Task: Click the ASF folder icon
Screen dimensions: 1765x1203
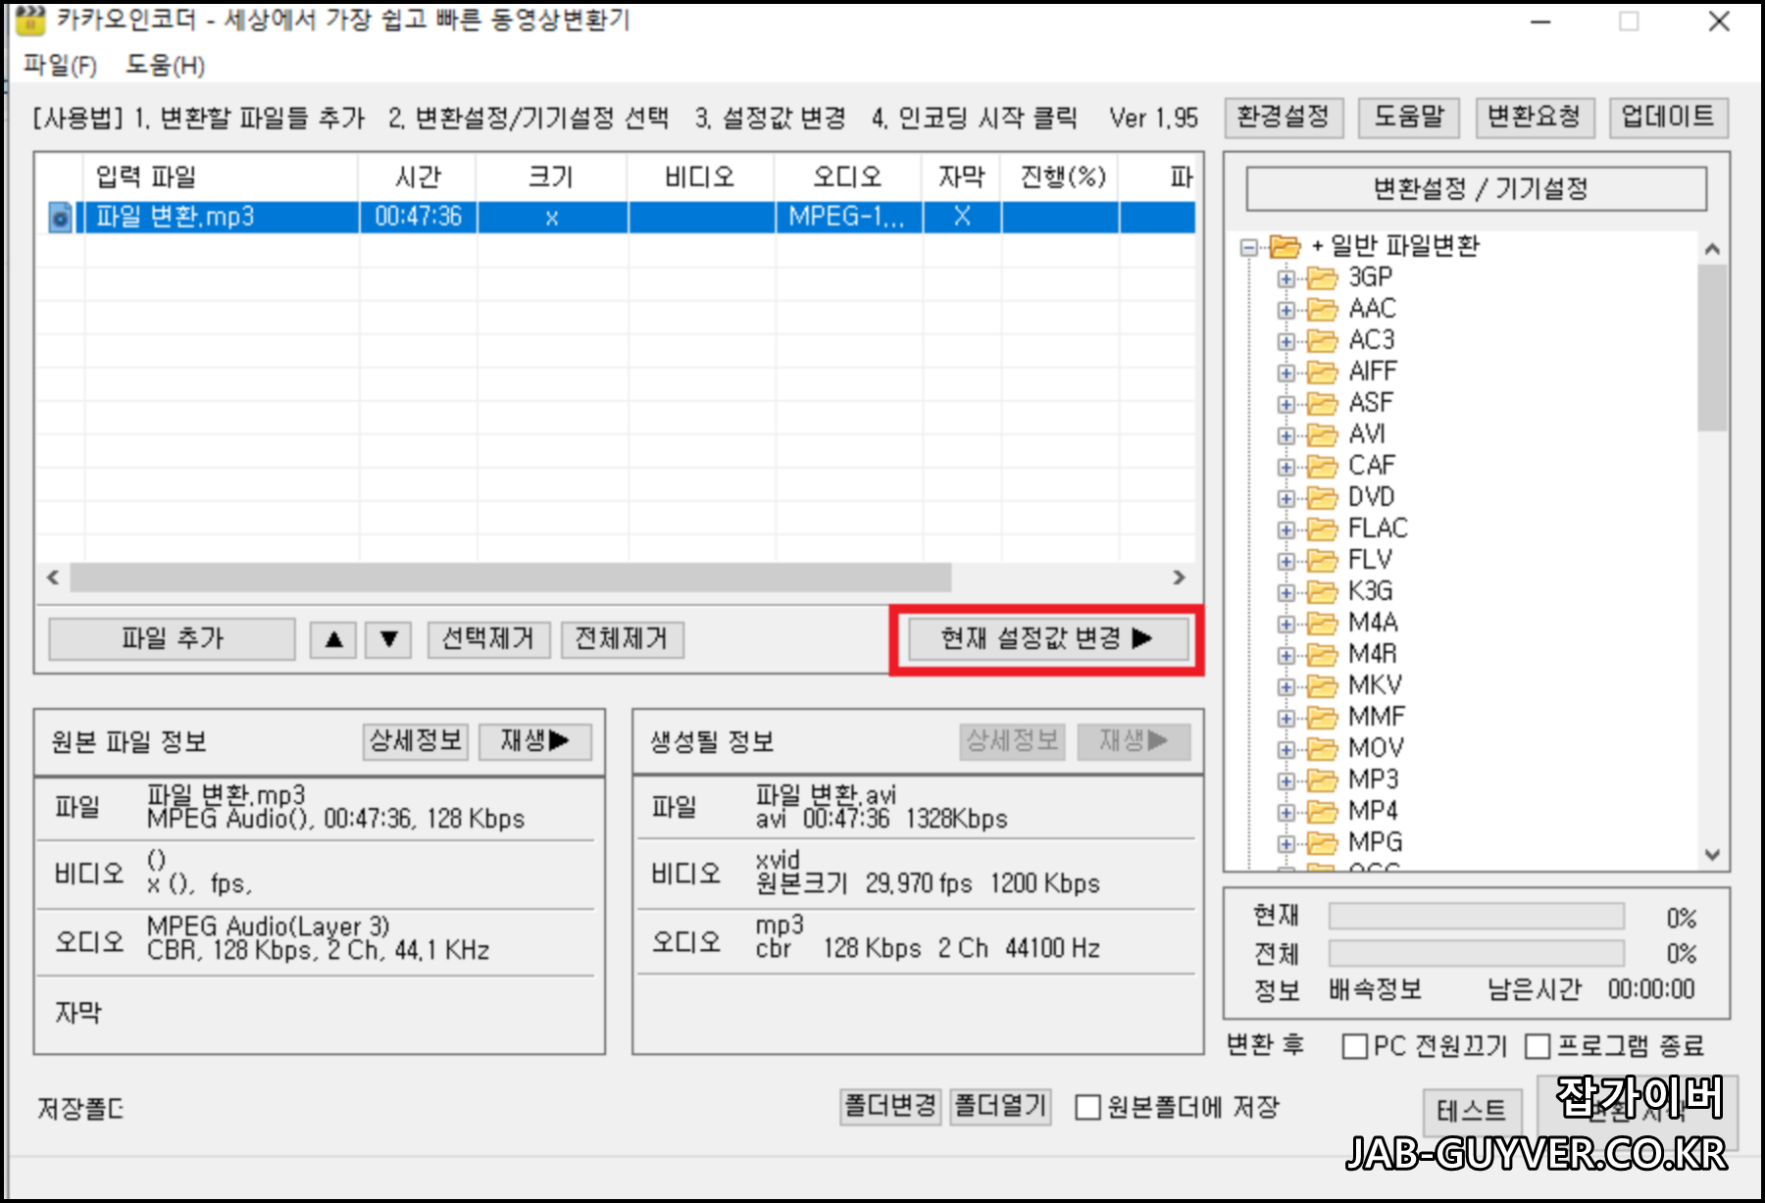Action: pos(1322,404)
